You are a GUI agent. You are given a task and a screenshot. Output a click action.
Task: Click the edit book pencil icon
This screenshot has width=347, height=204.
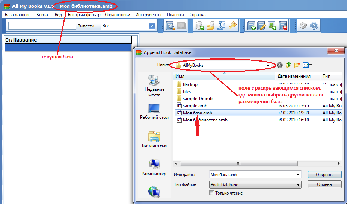(x=261, y=26)
